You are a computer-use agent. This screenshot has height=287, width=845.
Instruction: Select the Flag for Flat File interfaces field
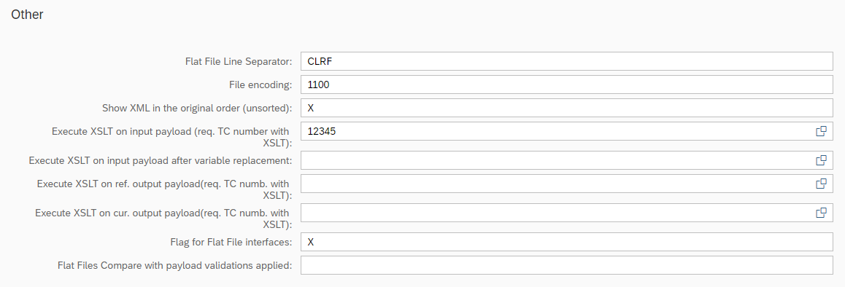pos(566,242)
